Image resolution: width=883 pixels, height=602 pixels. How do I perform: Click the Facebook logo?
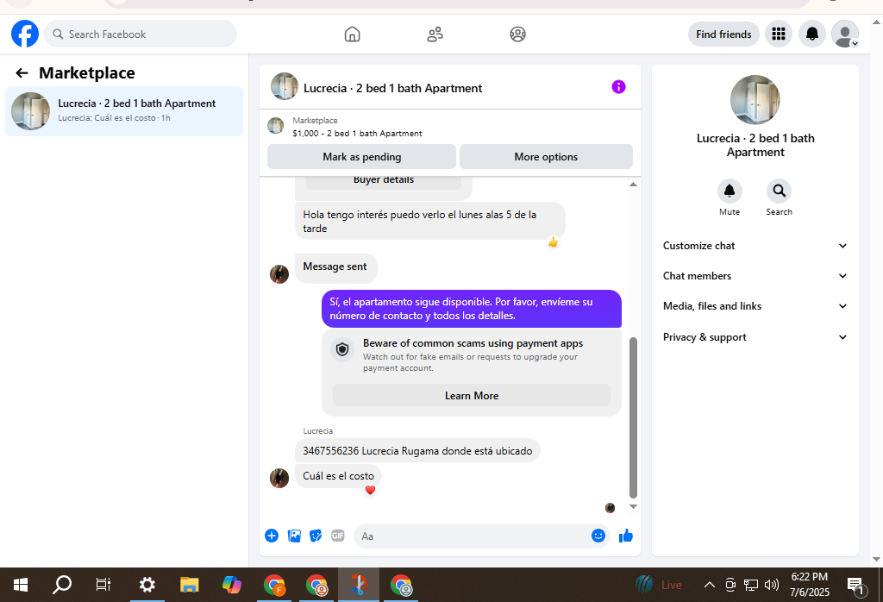[x=25, y=34]
